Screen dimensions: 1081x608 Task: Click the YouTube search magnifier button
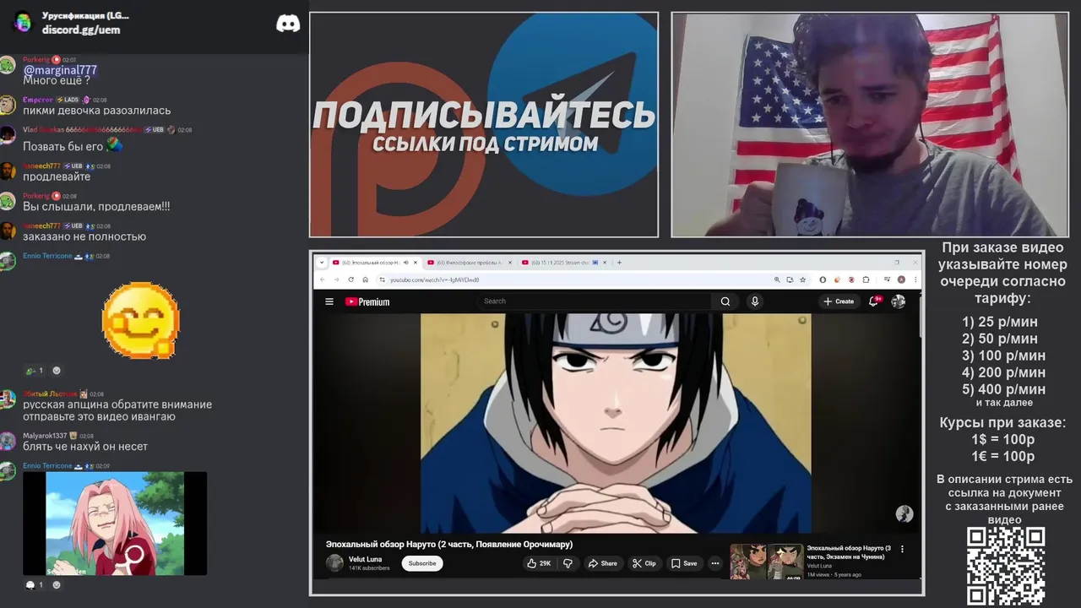click(725, 301)
